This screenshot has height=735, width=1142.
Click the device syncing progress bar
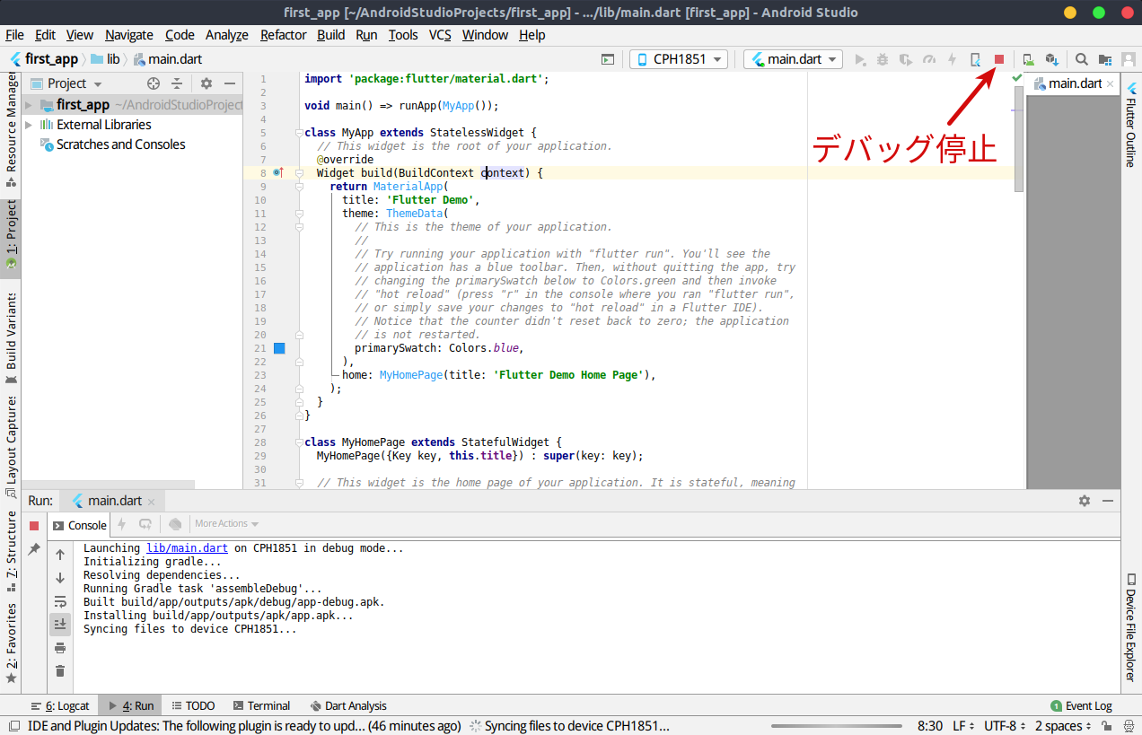click(837, 726)
